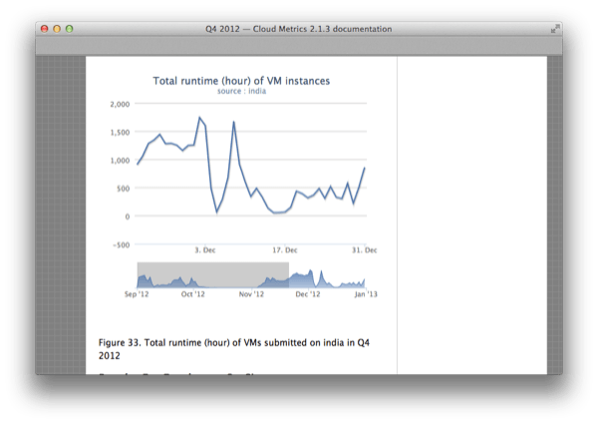The height and width of the screenshot is (424, 598).
Task: Click the fullscreen arrows icon in title bar
Action: pyautogui.click(x=555, y=29)
